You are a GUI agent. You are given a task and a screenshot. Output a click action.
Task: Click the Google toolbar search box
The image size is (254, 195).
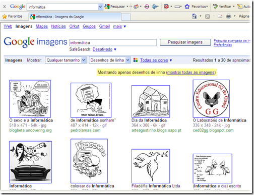62,7
